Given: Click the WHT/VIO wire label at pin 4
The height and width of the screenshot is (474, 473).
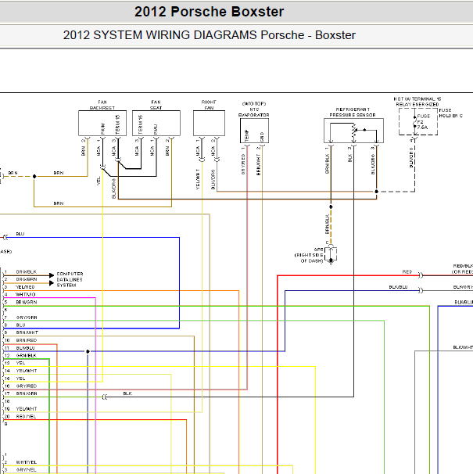Looking at the screenshot, I should 25,294.
